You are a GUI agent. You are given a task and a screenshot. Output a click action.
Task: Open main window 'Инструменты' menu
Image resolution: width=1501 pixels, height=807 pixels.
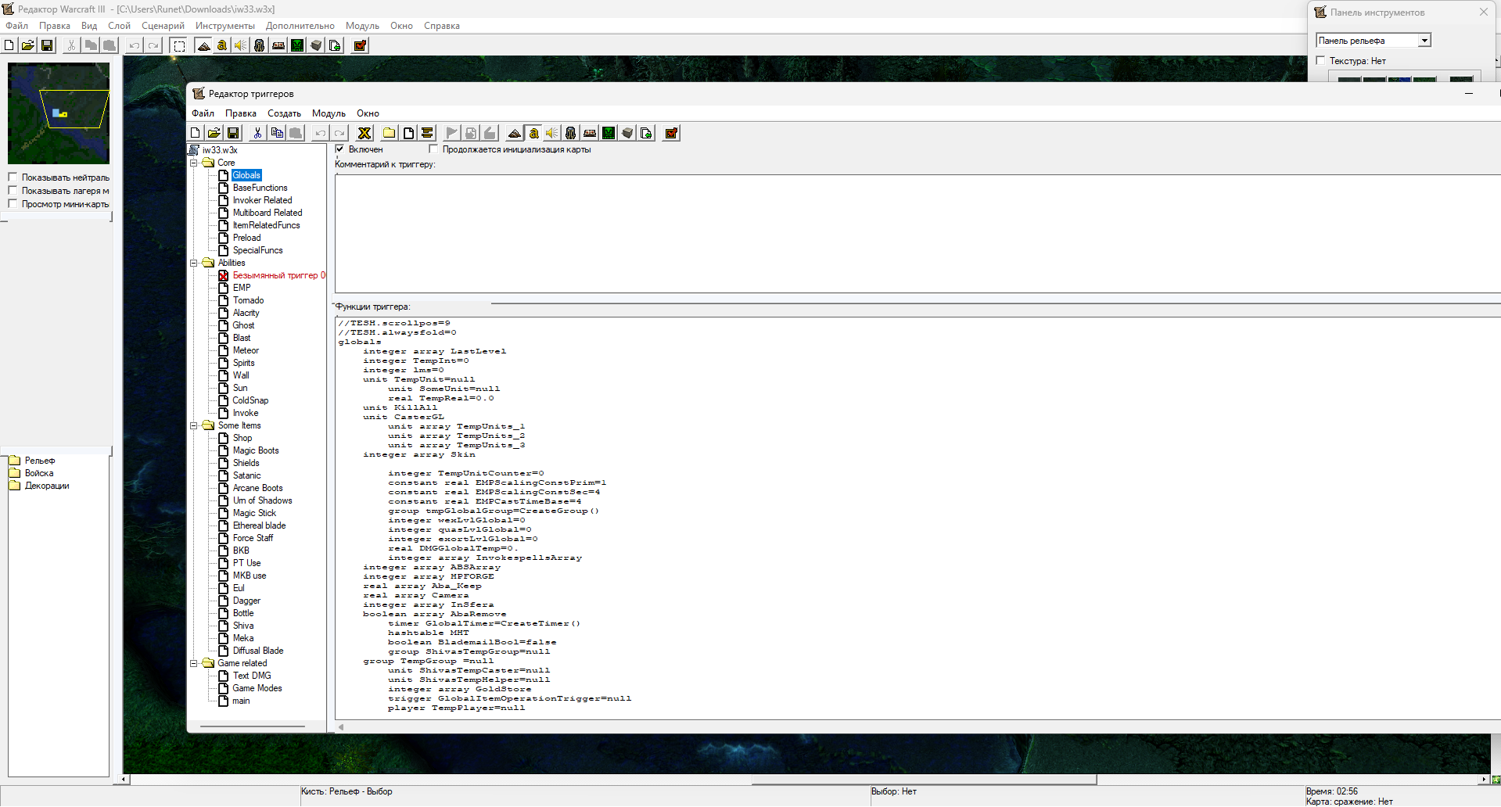(225, 26)
